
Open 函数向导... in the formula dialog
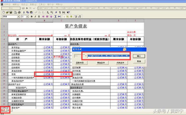tap(81, 63)
